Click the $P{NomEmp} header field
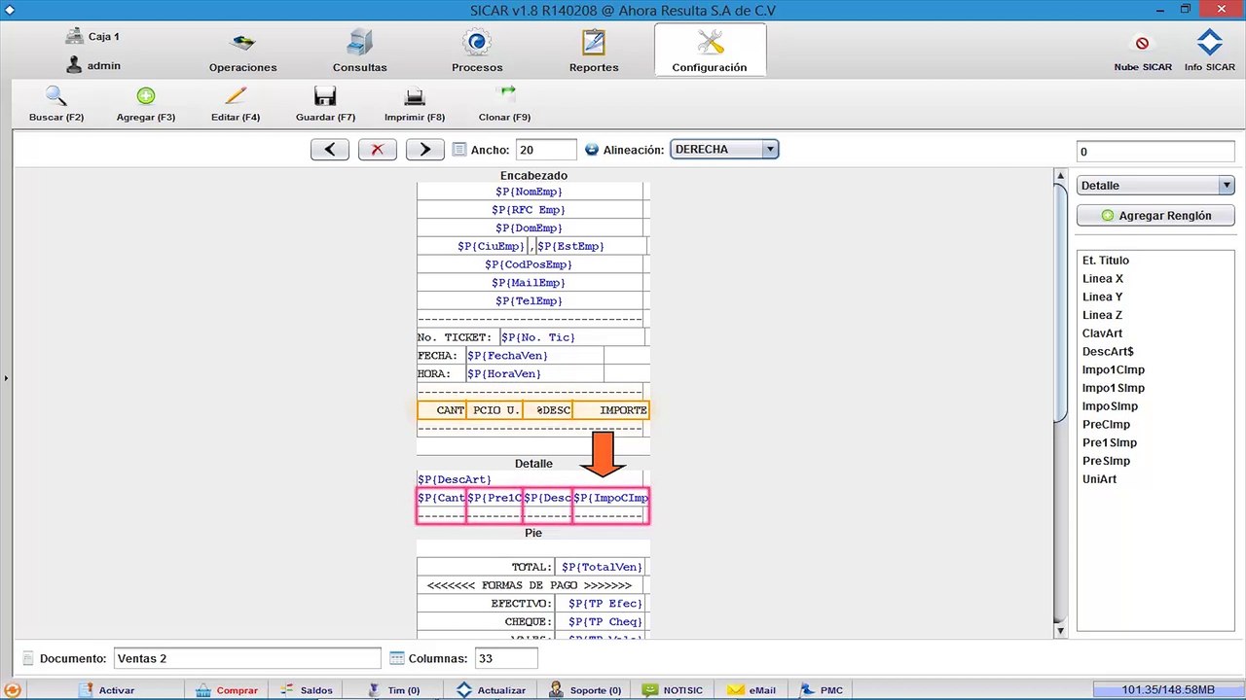This screenshot has height=700, width=1246. pos(530,192)
